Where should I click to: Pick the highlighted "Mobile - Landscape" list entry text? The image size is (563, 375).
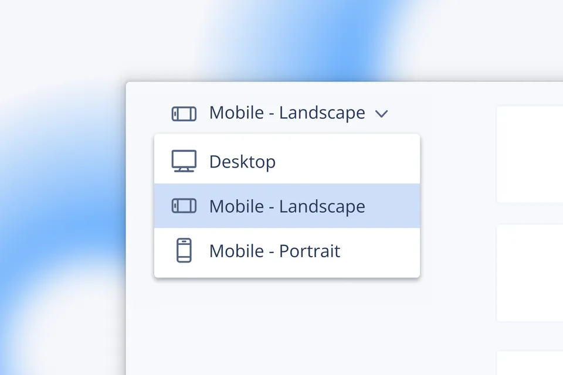coord(287,206)
